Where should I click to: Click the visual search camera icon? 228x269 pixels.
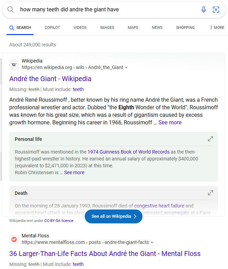216,10
